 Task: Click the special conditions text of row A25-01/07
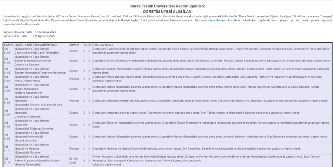point(196,113)
